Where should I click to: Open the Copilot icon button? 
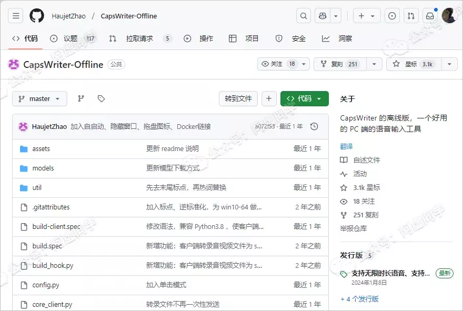pyautogui.click(x=322, y=16)
